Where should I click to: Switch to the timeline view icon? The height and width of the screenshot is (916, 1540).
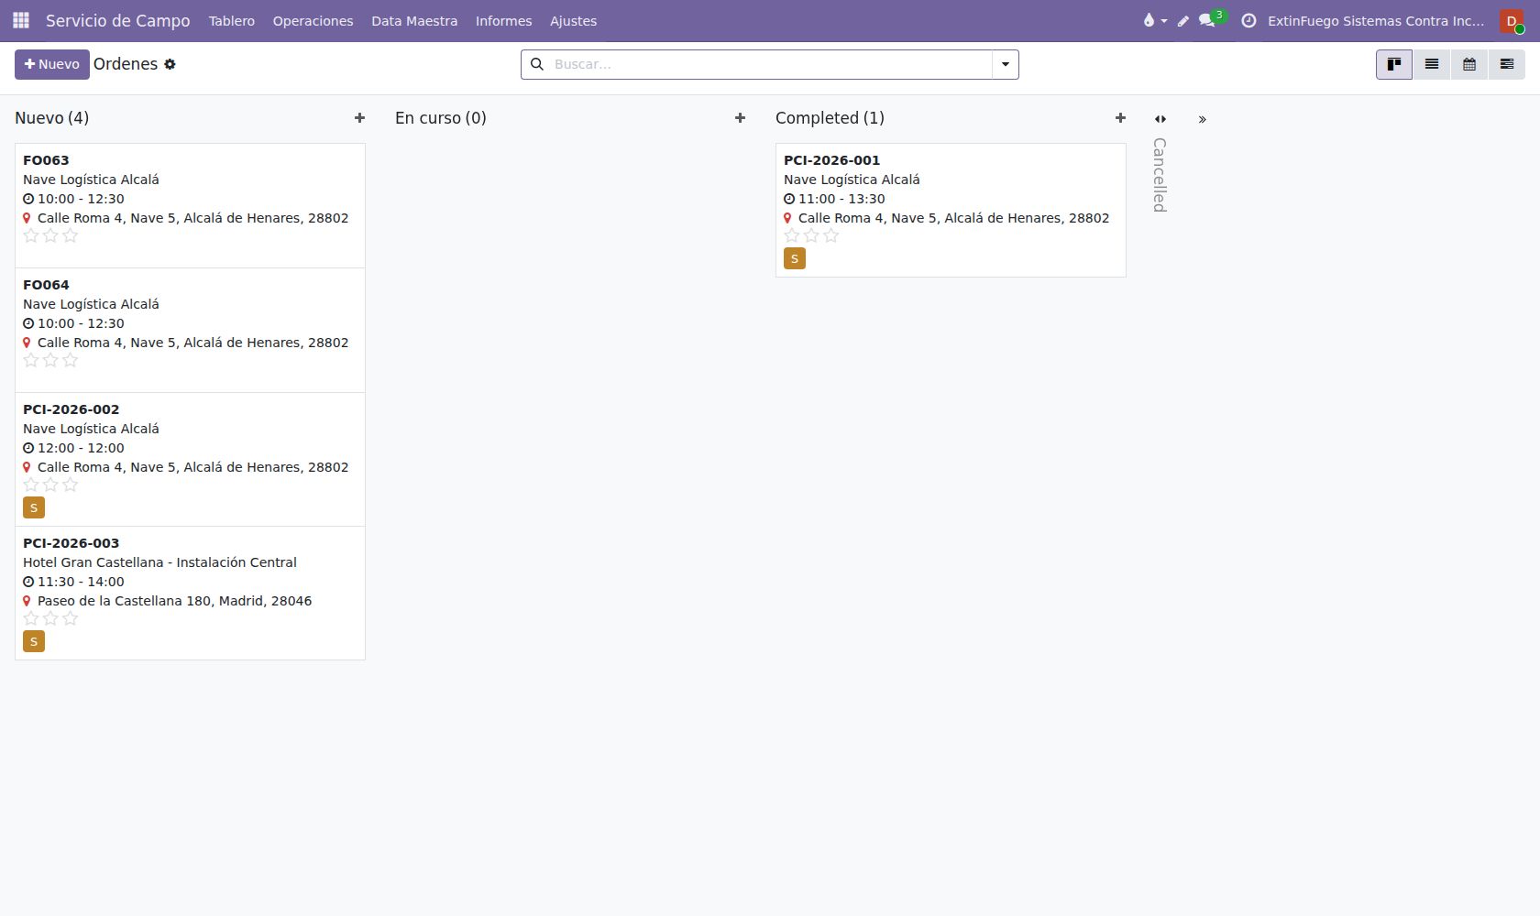tap(1507, 64)
